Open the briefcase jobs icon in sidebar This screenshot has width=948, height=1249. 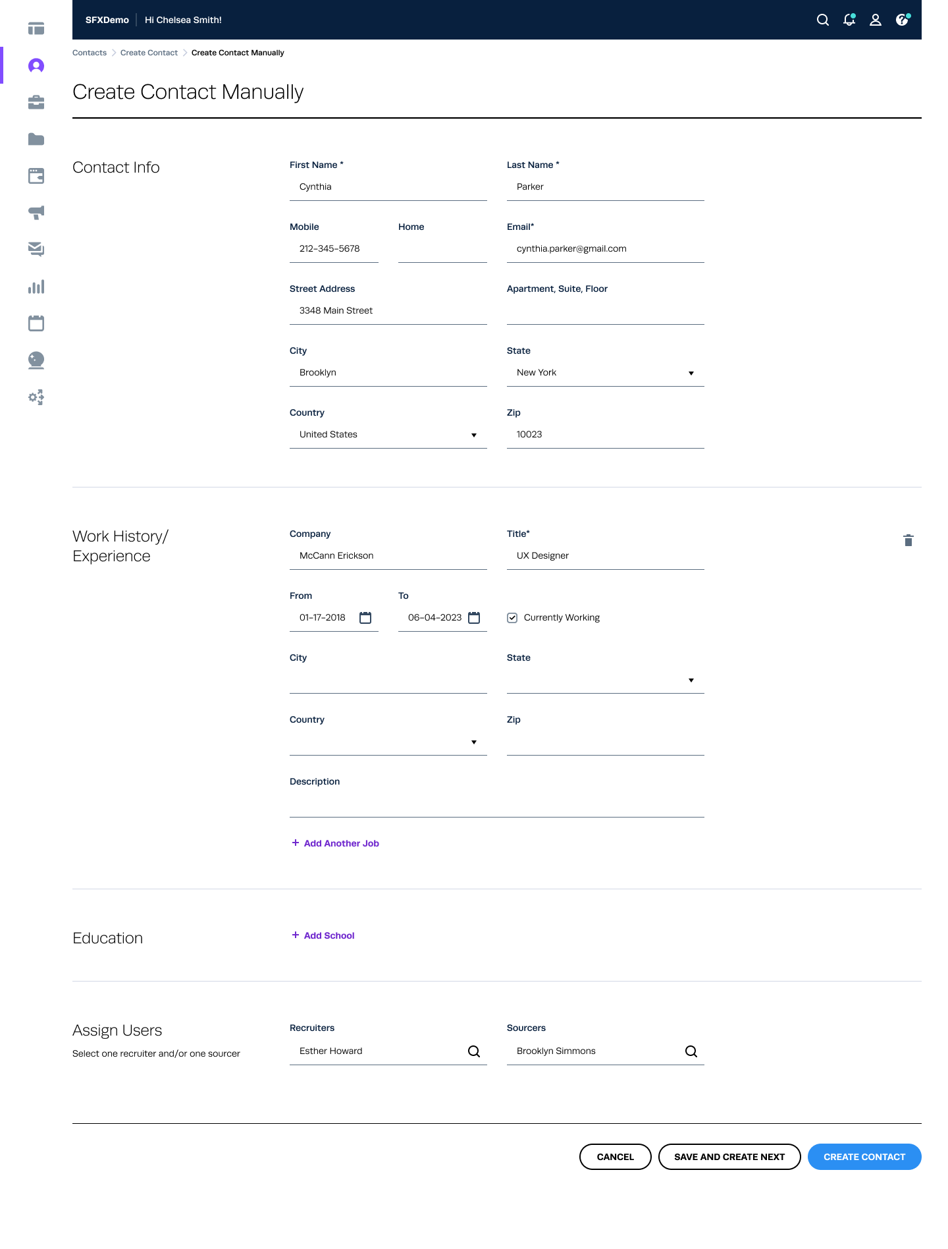point(36,102)
